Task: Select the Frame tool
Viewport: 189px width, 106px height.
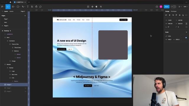Action: coord(13,7)
